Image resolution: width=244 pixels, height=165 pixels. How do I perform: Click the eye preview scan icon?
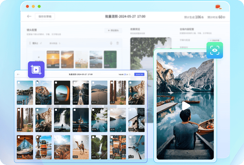pos(215,50)
